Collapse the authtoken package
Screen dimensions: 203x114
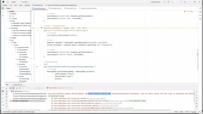click(x=16, y=52)
